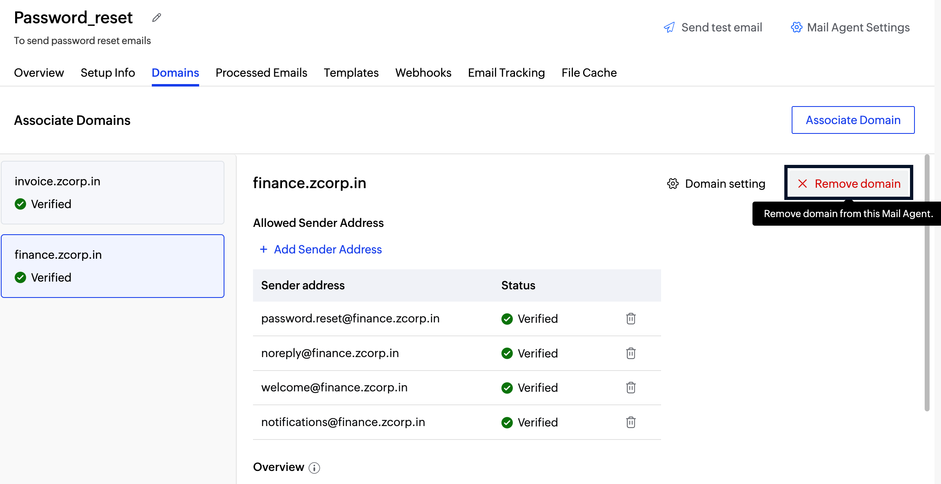Click the plus icon for Add Sender Address
The image size is (941, 484).
(x=264, y=249)
